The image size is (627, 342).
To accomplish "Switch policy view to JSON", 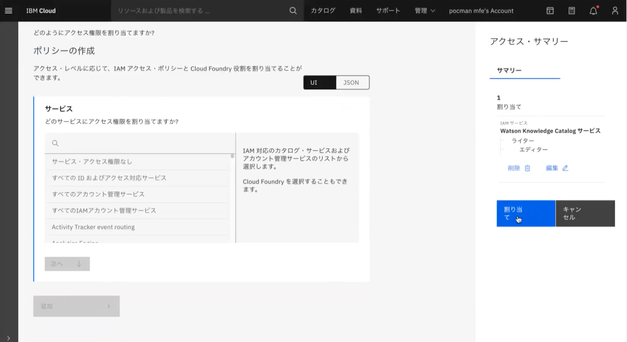I will coord(352,83).
